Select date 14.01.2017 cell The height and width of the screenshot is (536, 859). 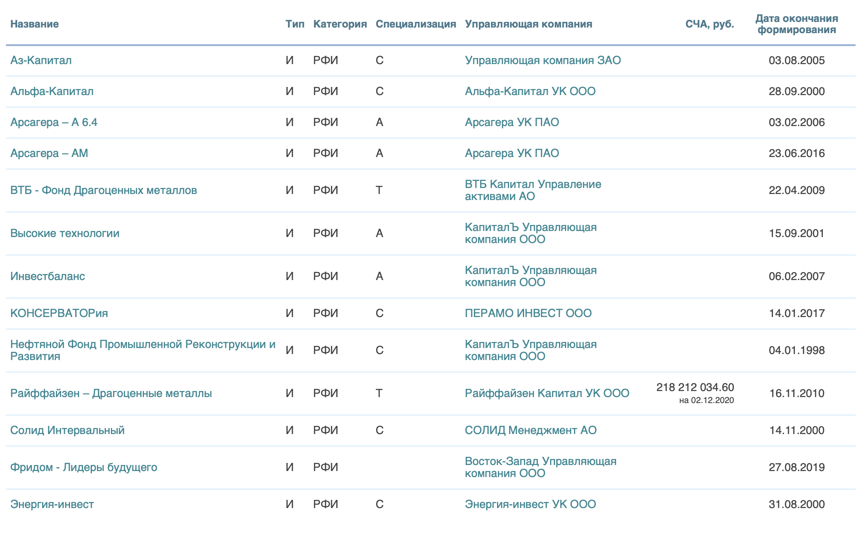pos(797,313)
